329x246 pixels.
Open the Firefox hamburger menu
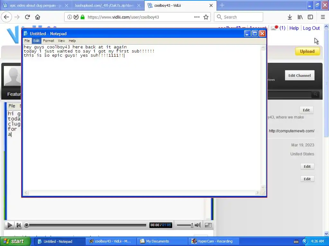(323, 17)
